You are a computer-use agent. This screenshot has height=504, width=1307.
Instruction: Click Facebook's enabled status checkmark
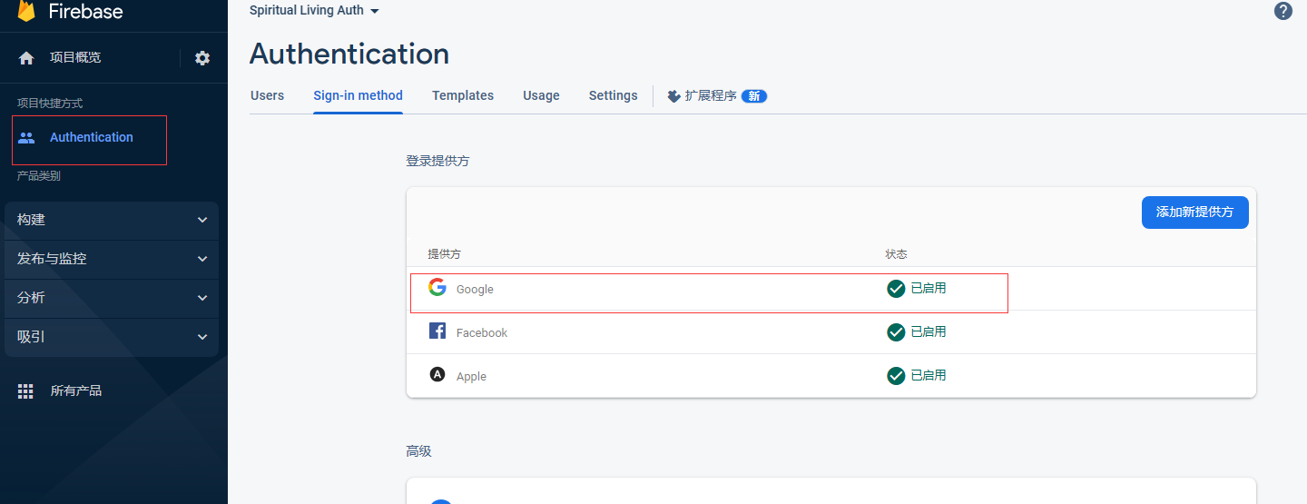(x=896, y=332)
